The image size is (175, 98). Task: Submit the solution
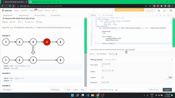[x=167, y=90]
